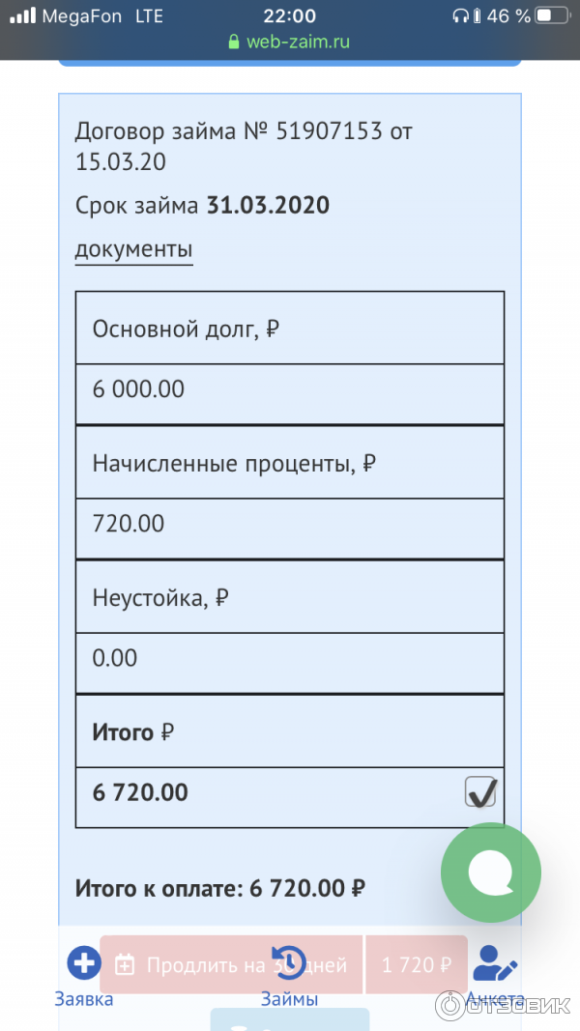
Task: Switch to the Заявка tab label
Action: point(83,999)
